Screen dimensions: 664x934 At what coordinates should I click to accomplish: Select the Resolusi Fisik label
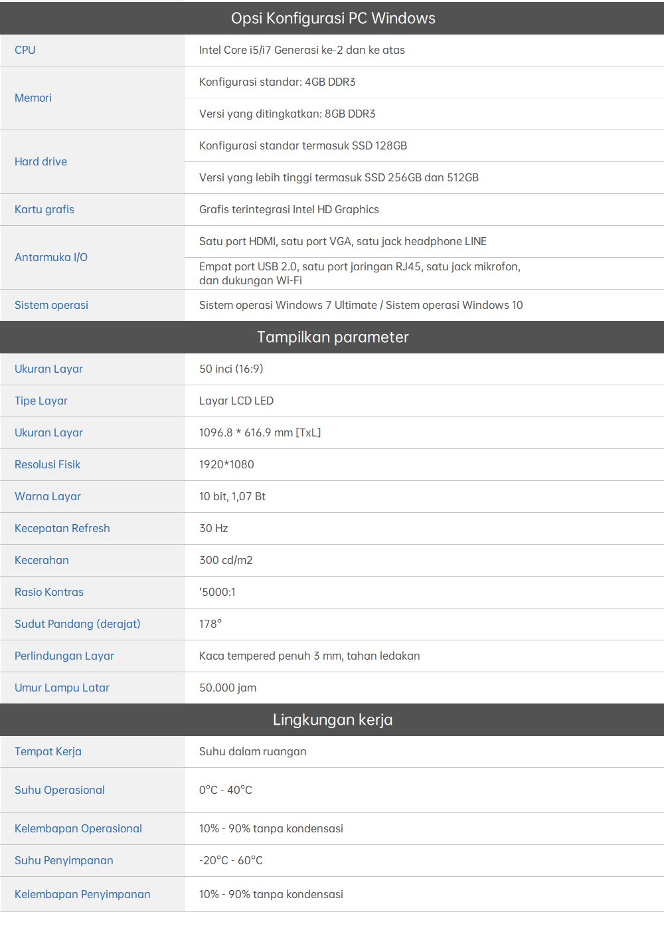(x=47, y=464)
